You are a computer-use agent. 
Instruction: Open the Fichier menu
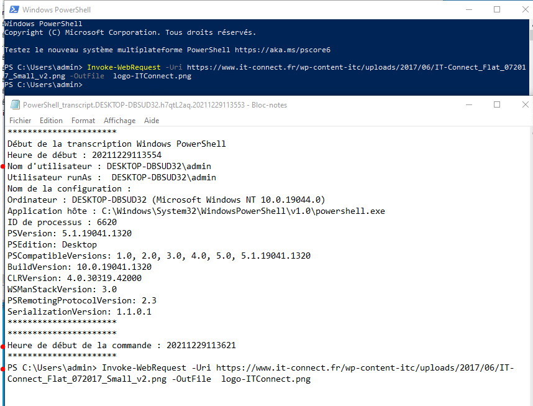point(20,121)
